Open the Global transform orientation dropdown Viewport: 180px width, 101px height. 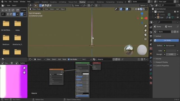point(77,6)
